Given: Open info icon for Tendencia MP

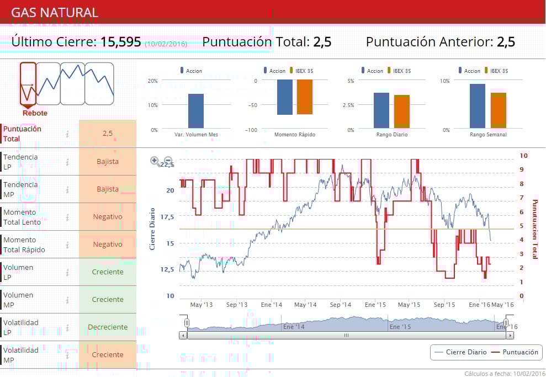Looking at the screenshot, I should (67, 189).
